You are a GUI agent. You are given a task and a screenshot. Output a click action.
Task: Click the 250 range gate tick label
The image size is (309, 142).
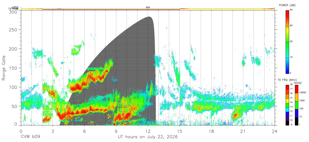point(14,30)
